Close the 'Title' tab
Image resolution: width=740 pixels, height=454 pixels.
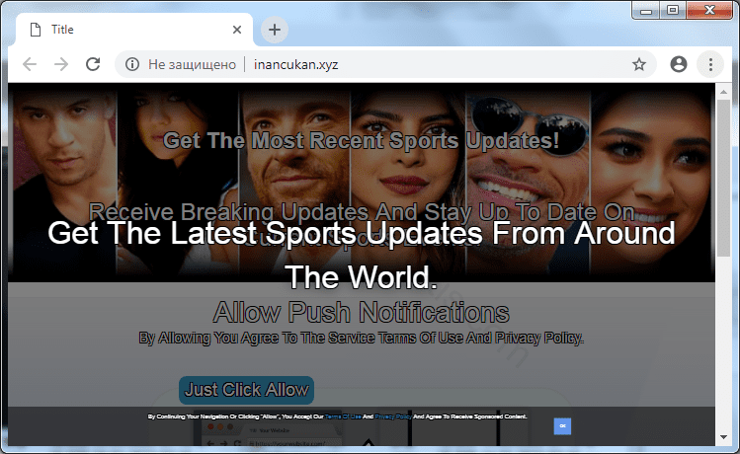point(236,30)
